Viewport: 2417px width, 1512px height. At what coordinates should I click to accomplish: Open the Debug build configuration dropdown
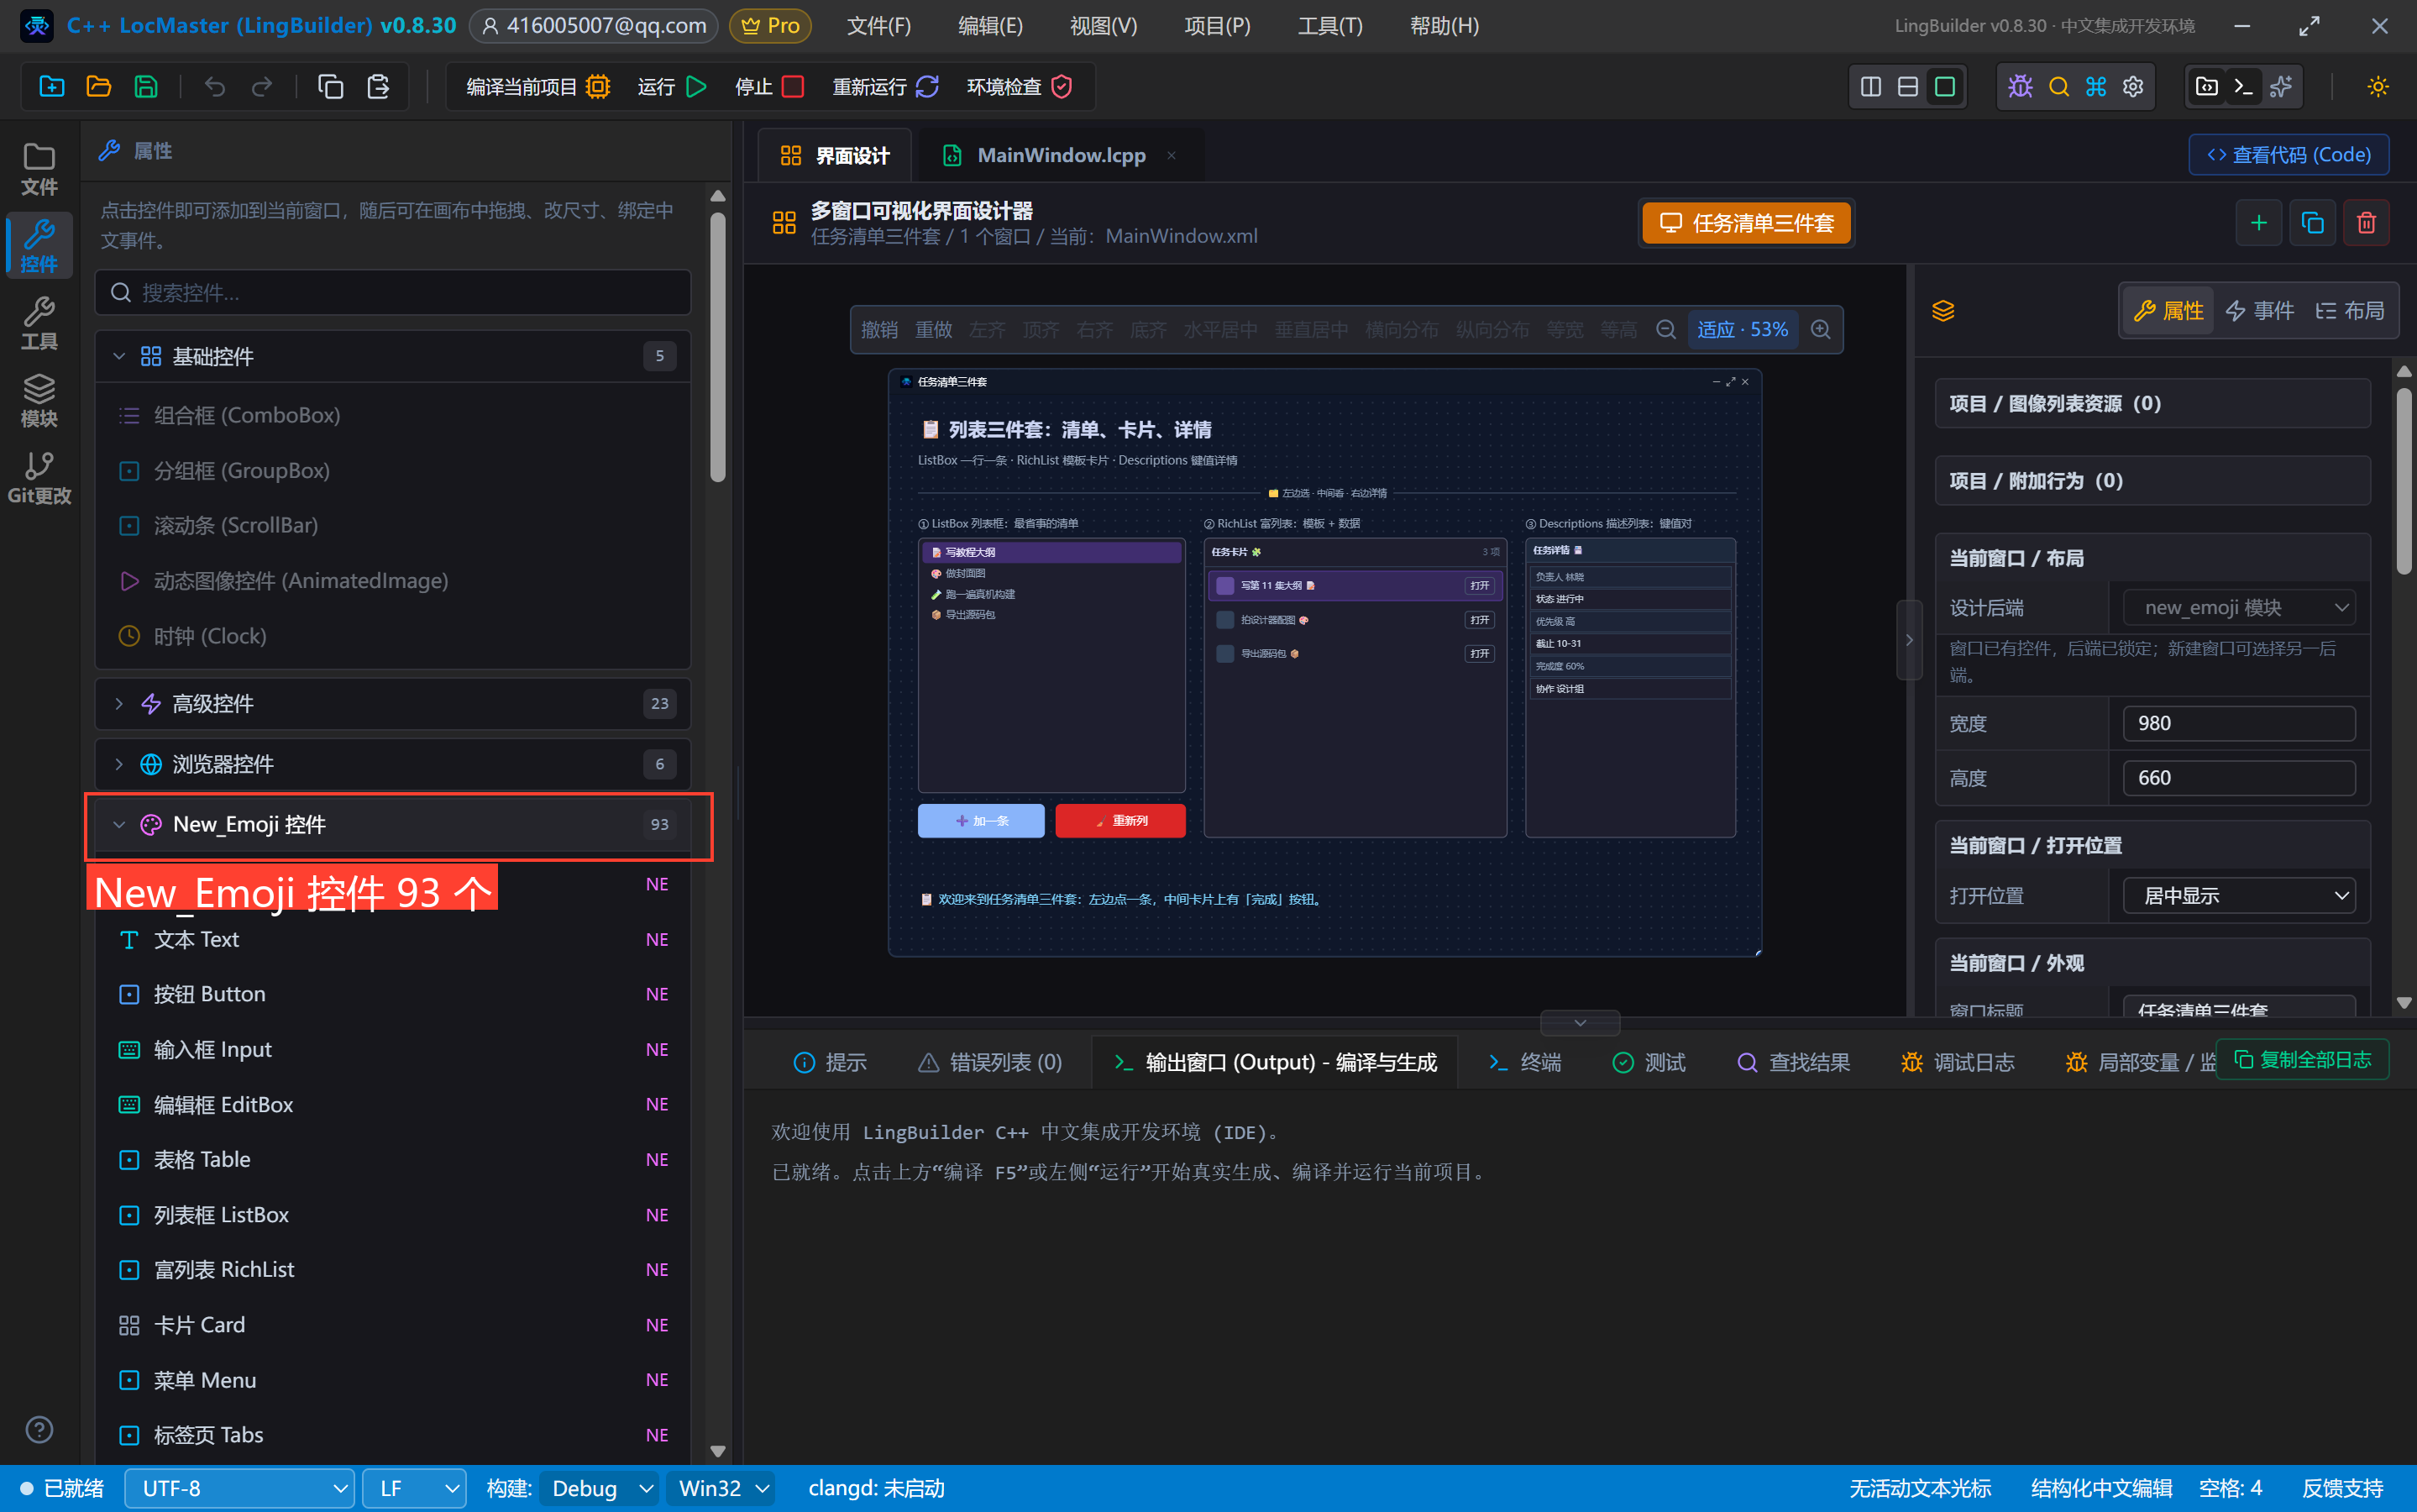600,1489
